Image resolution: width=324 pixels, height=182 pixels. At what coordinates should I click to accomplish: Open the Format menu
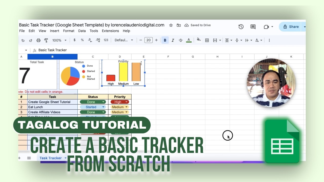click(x=69, y=31)
